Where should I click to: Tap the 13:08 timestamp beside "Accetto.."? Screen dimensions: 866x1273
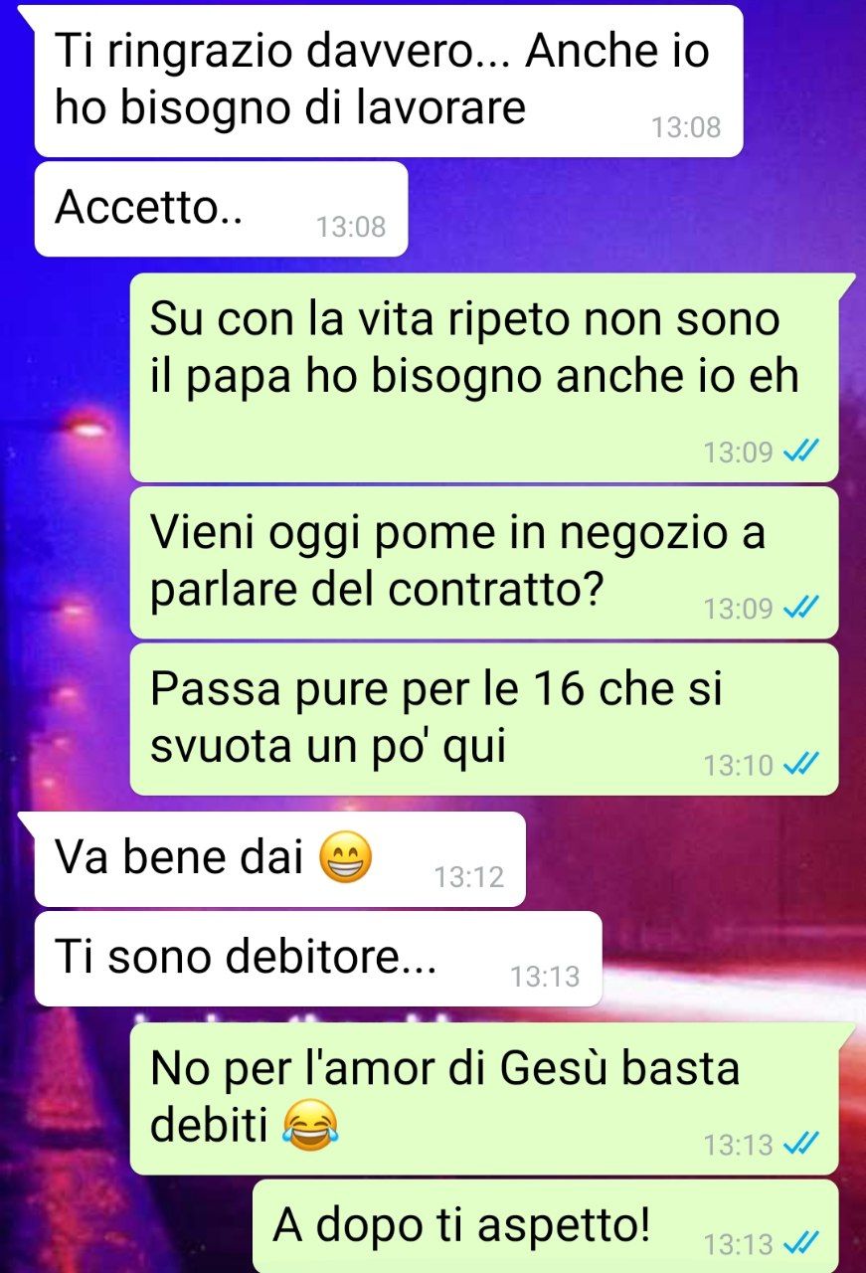351,227
